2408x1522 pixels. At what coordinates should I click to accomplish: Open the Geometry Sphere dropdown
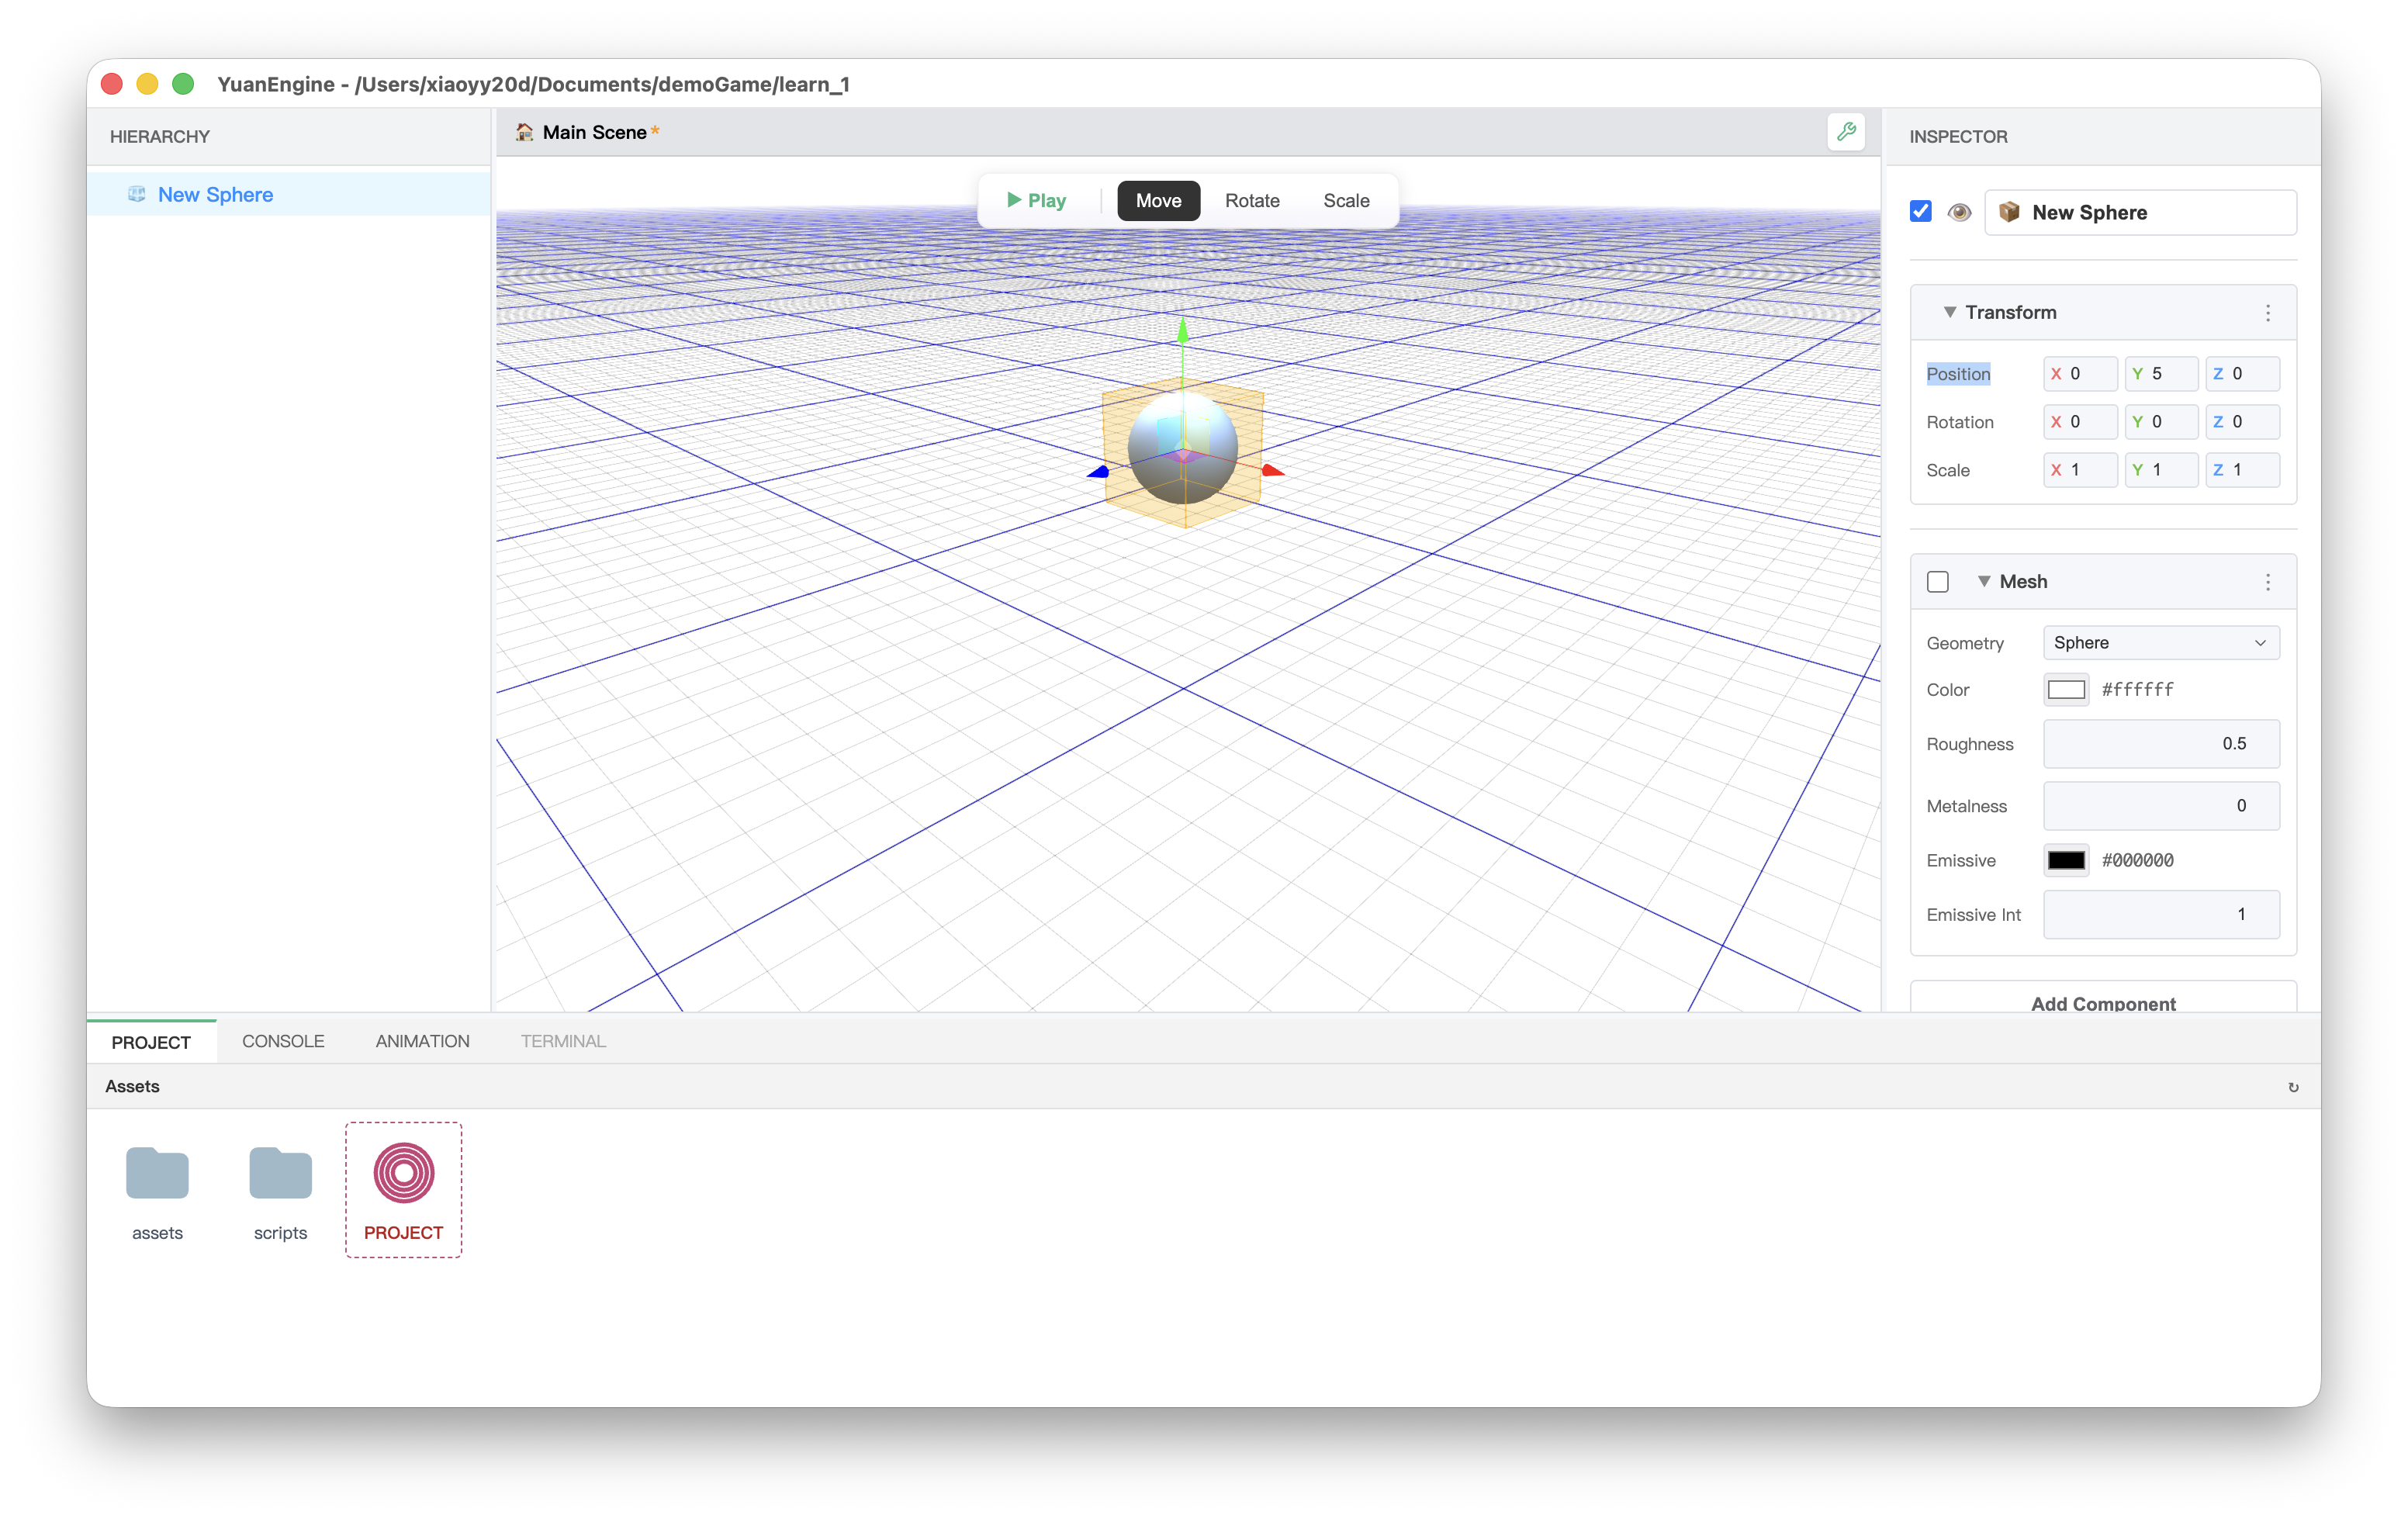[2161, 643]
